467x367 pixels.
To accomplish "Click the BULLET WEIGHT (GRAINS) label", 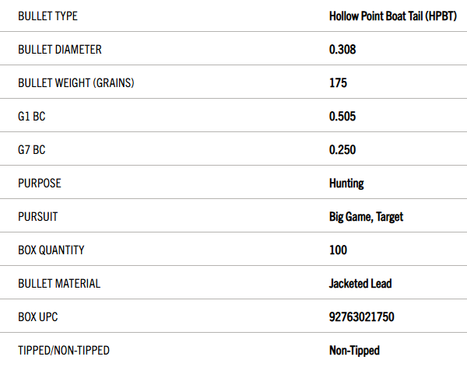I will [x=76, y=83].
